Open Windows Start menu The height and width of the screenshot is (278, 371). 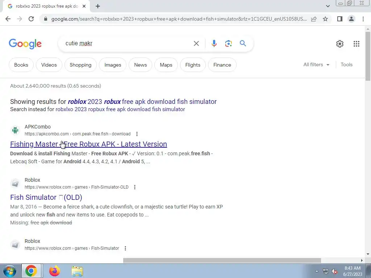pos(9,271)
